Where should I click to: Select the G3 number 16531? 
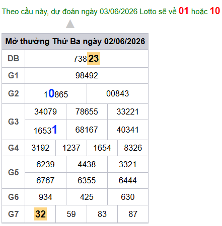click(45, 130)
